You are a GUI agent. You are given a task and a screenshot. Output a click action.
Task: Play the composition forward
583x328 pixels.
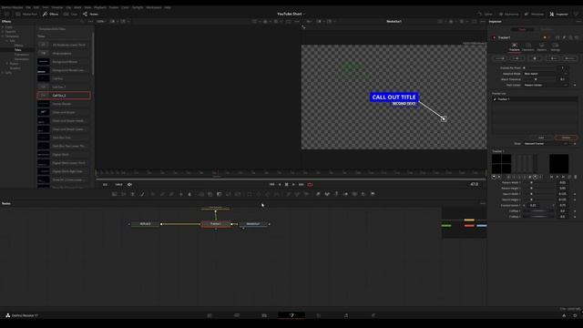(x=293, y=184)
